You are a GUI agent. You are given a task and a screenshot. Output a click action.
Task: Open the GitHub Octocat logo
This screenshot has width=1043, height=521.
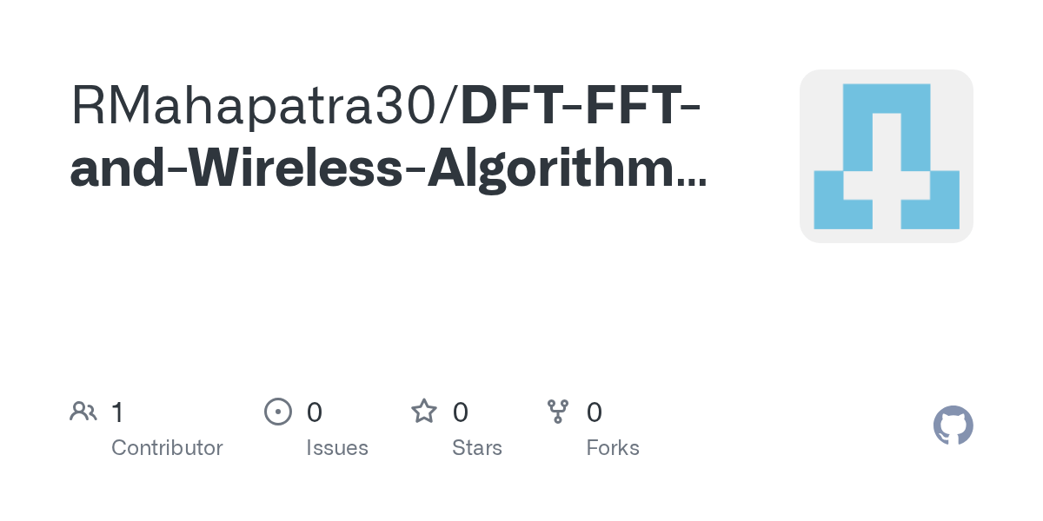pyautogui.click(x=953, y=425)
